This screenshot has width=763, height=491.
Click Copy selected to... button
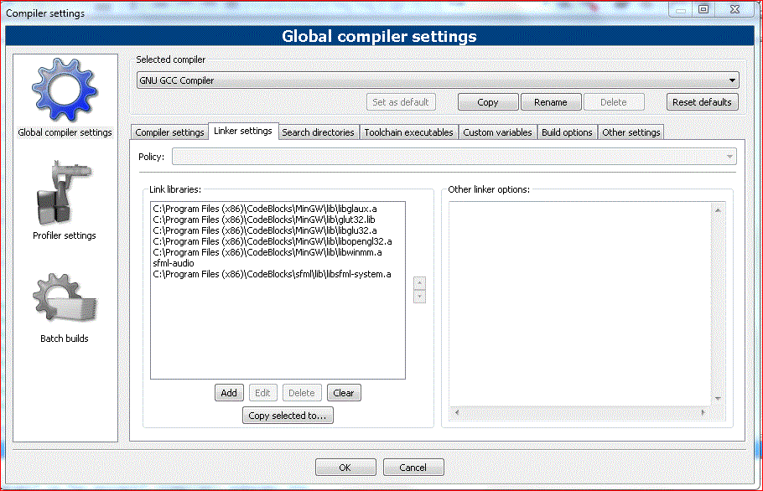288,416
